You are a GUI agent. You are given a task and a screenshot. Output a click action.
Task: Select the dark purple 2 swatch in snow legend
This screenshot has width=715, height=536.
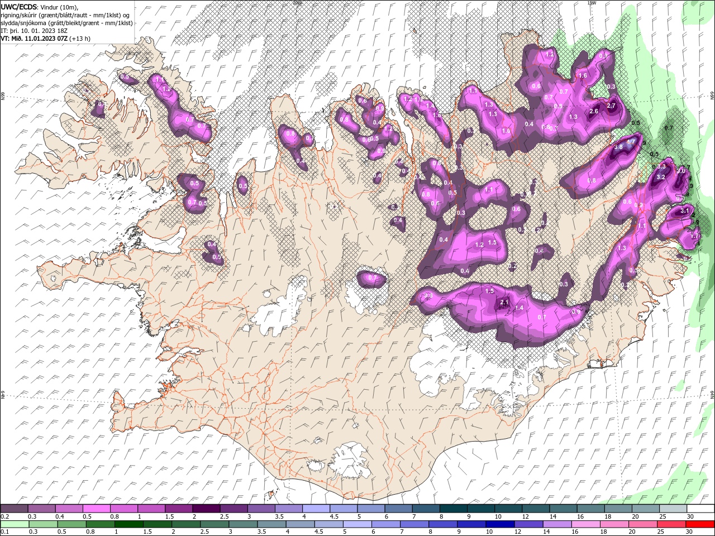tap(206, 509)
